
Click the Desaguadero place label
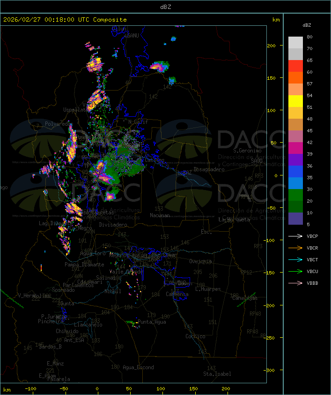click(209, 169)
